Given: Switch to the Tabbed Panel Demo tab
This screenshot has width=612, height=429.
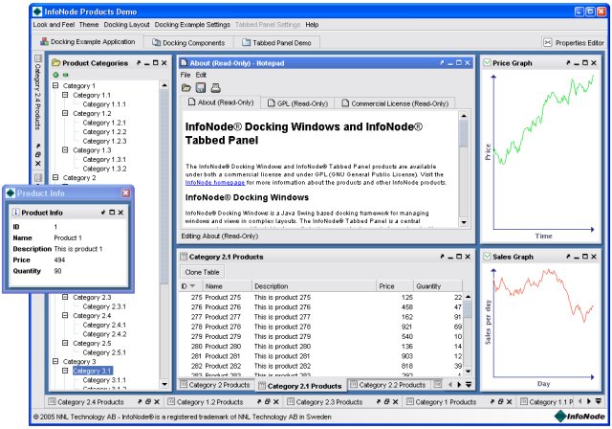Looking at the screenshot, I should click(x=276, y=42).
